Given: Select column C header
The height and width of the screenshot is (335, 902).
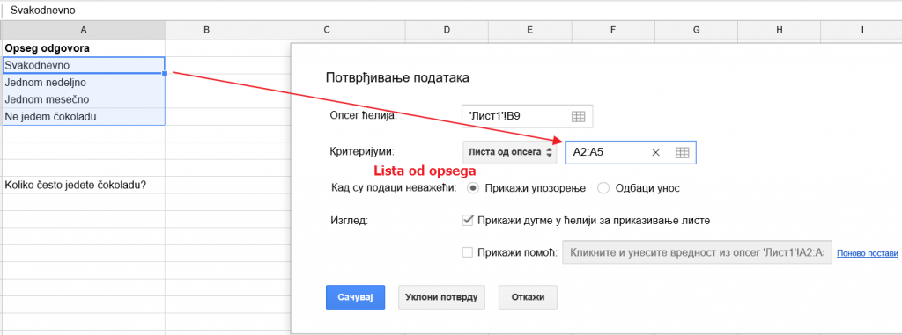Looking at the screenshot, I should [x=326, y=29].
